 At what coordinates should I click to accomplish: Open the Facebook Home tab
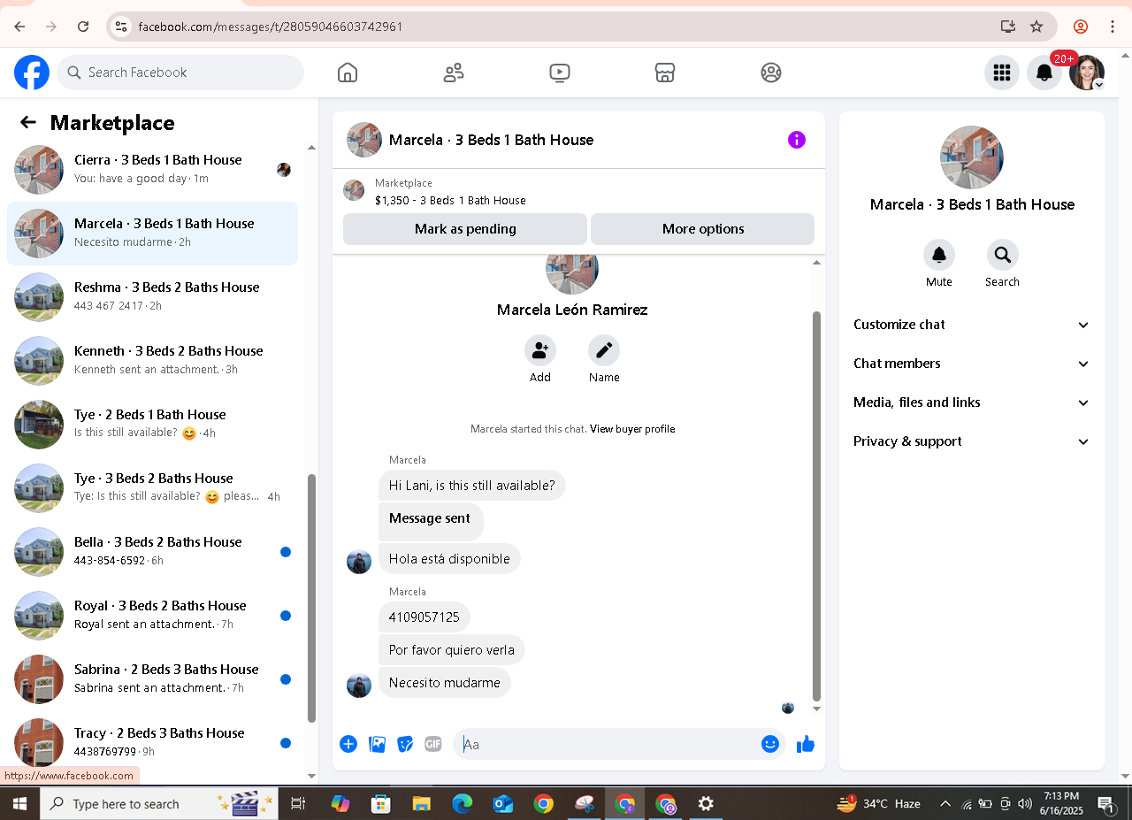click(348, 73)
